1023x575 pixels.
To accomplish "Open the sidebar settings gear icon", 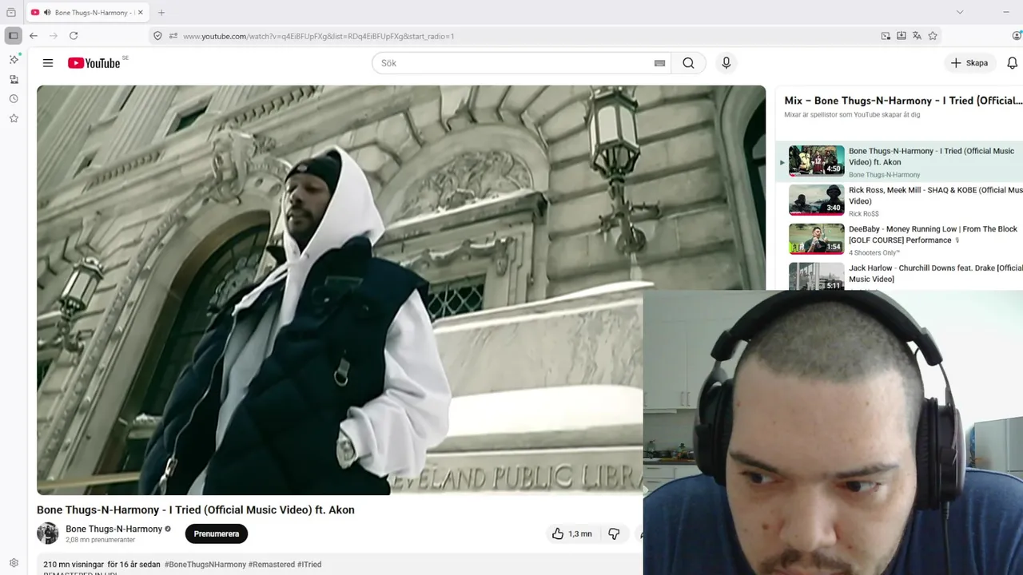I will (14, 562).
